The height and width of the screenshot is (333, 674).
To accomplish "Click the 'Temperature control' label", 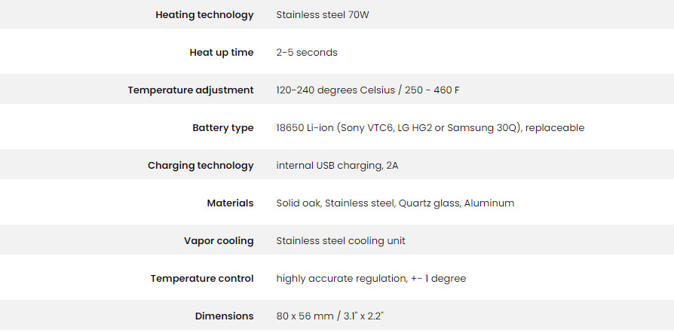I will coord(202,279).
